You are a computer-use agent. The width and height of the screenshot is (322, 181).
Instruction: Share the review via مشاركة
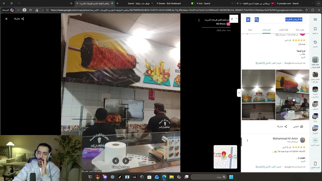point(282,126)
